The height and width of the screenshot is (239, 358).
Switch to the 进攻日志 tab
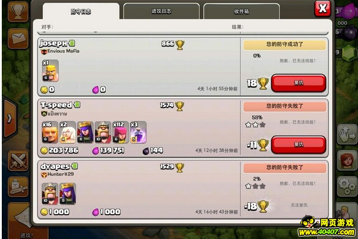[161, 11]
